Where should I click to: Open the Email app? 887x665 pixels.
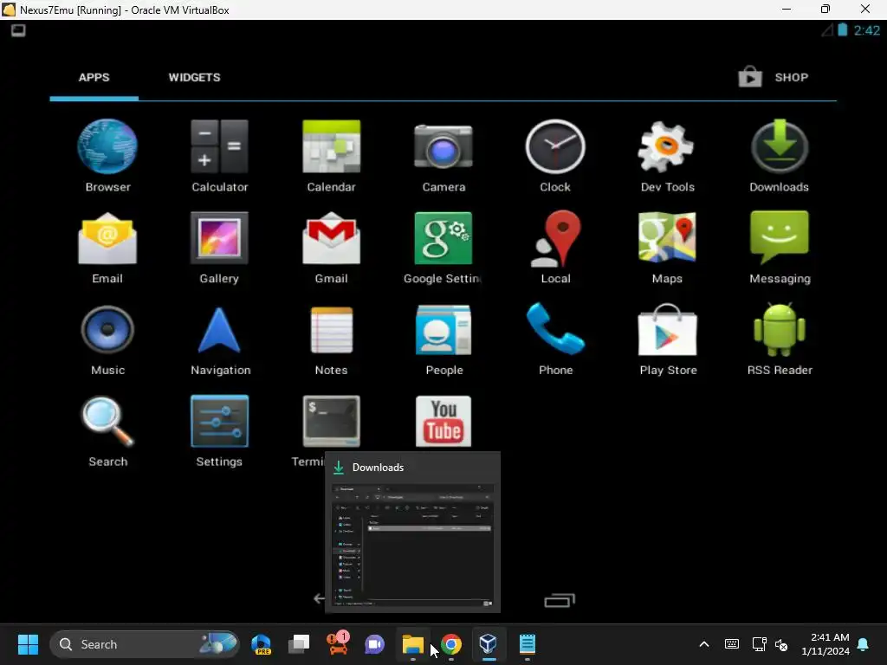107,247
